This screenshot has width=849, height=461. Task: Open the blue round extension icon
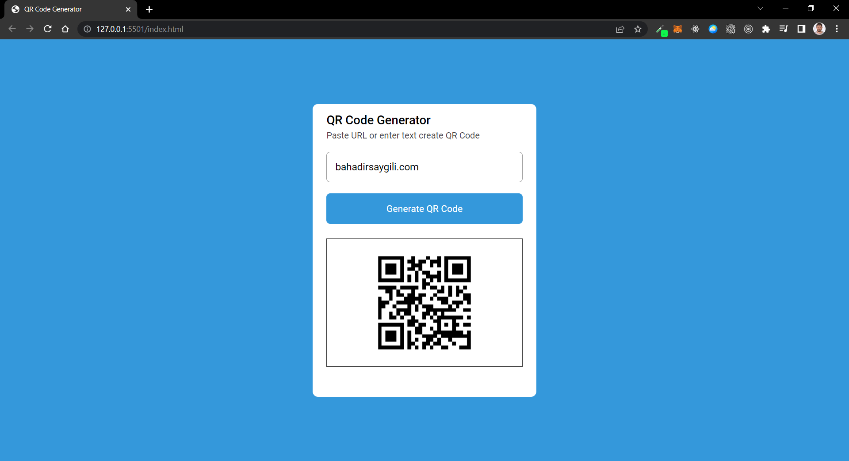[x=713, y=29]
